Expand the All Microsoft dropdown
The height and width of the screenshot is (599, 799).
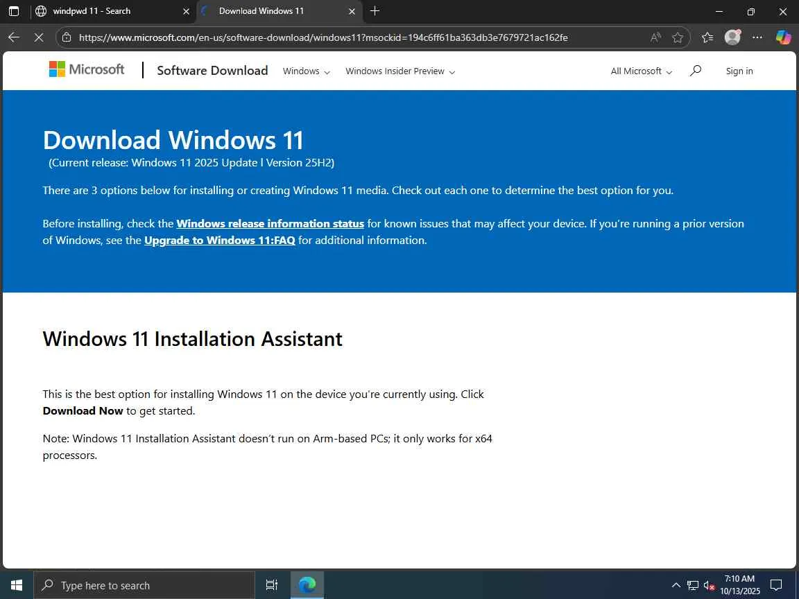click(x=642, y=71)
